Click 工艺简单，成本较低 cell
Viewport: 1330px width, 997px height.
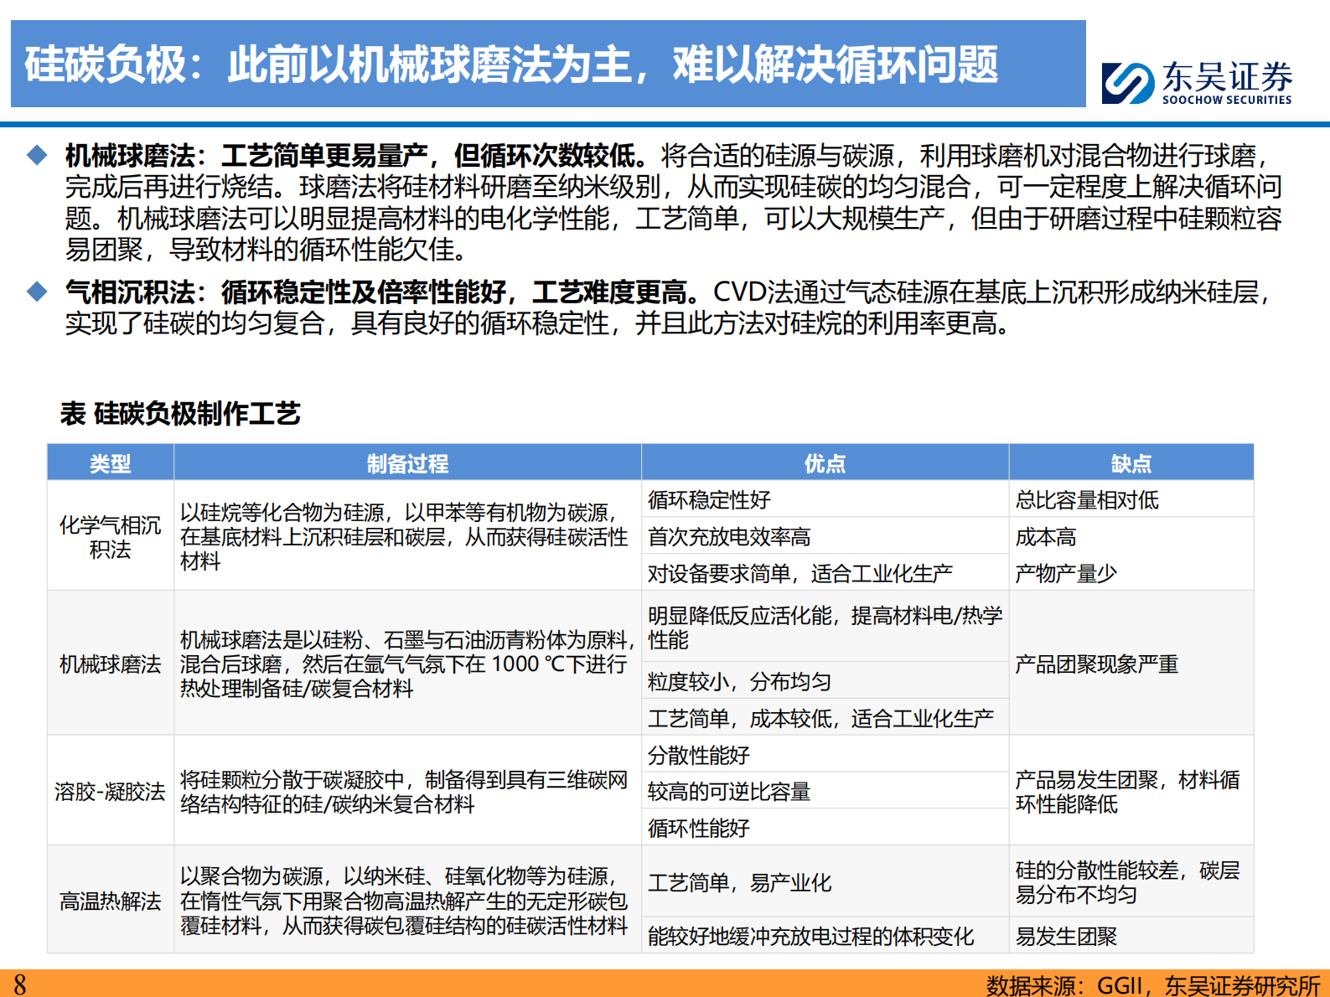pyautogui.click(x=825, y=718)
